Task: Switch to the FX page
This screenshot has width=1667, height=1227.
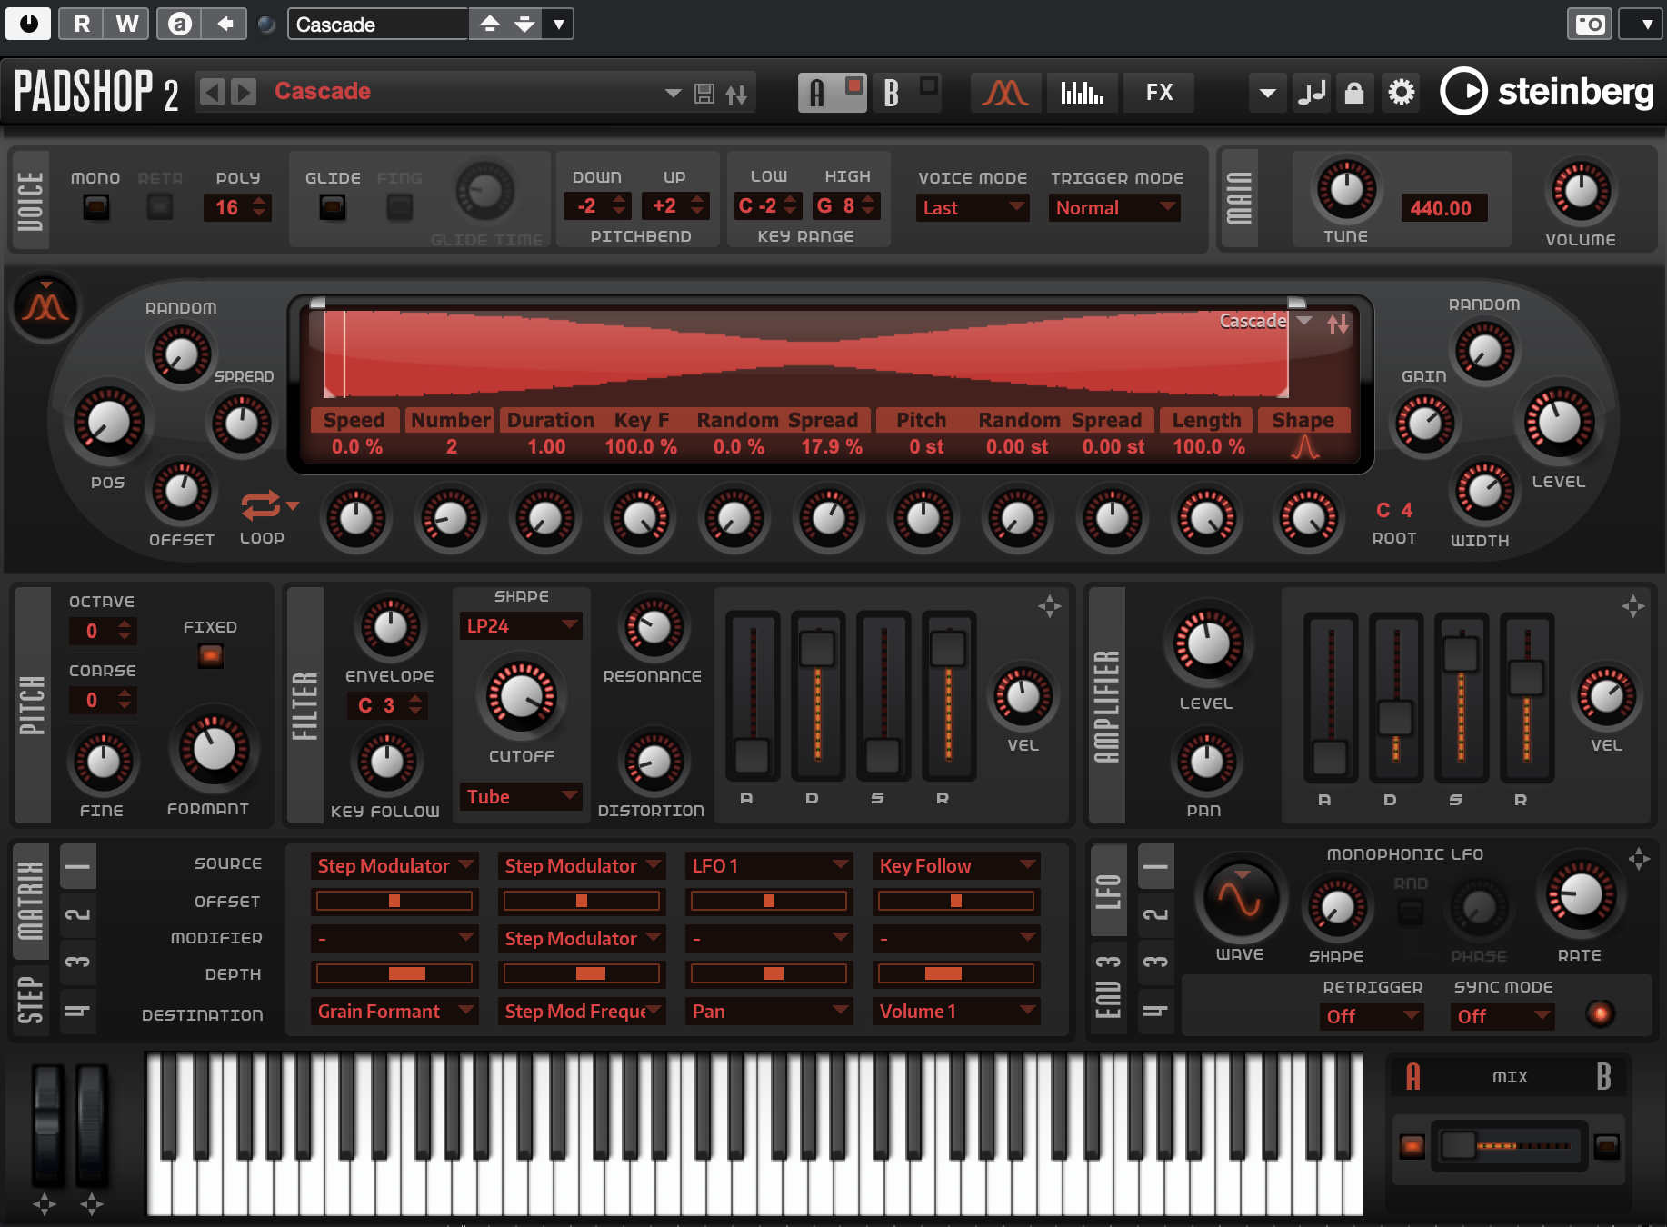Action: [x=1159, y=92]
